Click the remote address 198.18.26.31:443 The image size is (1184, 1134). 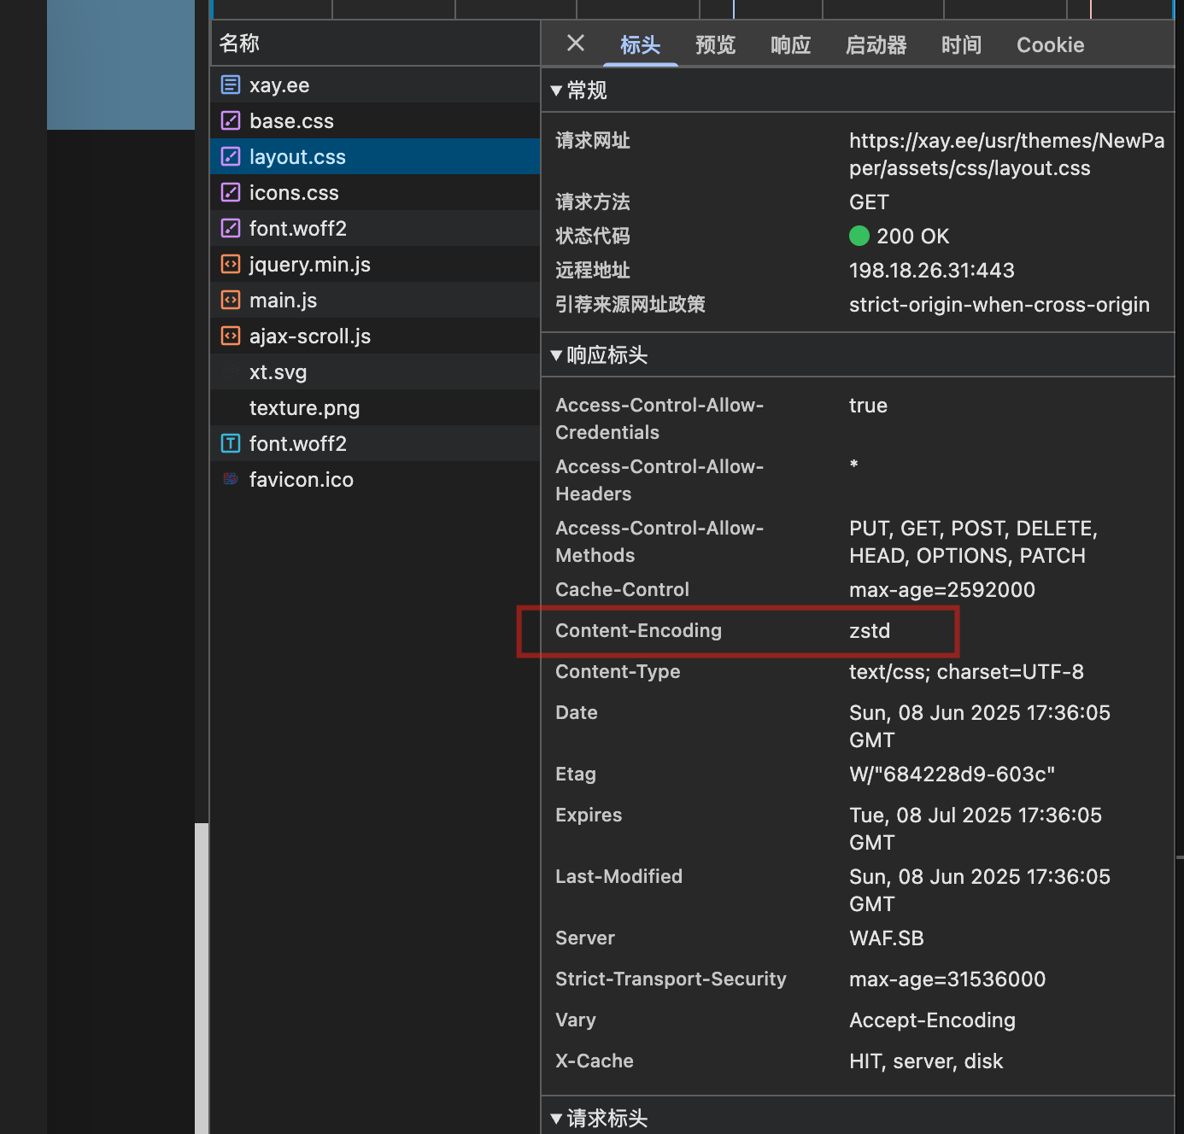point(931,271)
